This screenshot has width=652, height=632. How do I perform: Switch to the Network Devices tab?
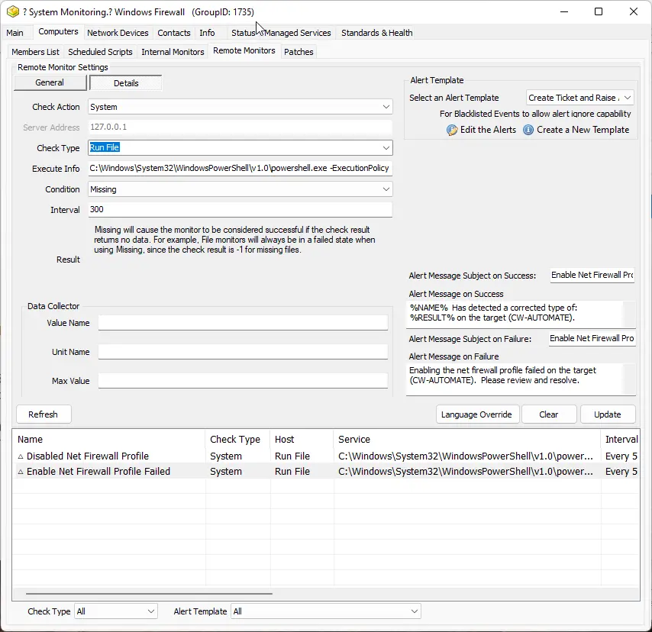tap(118, 33)
